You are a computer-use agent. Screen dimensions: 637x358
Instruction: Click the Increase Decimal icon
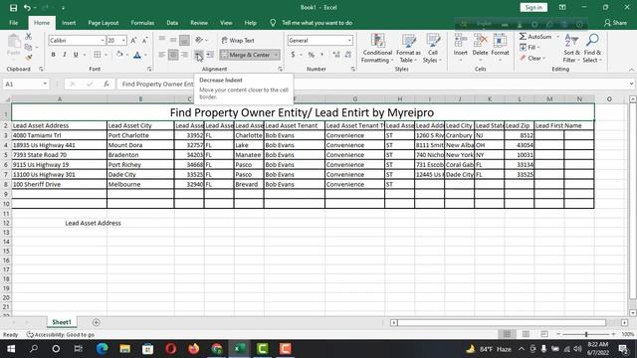tap(336, 55)
